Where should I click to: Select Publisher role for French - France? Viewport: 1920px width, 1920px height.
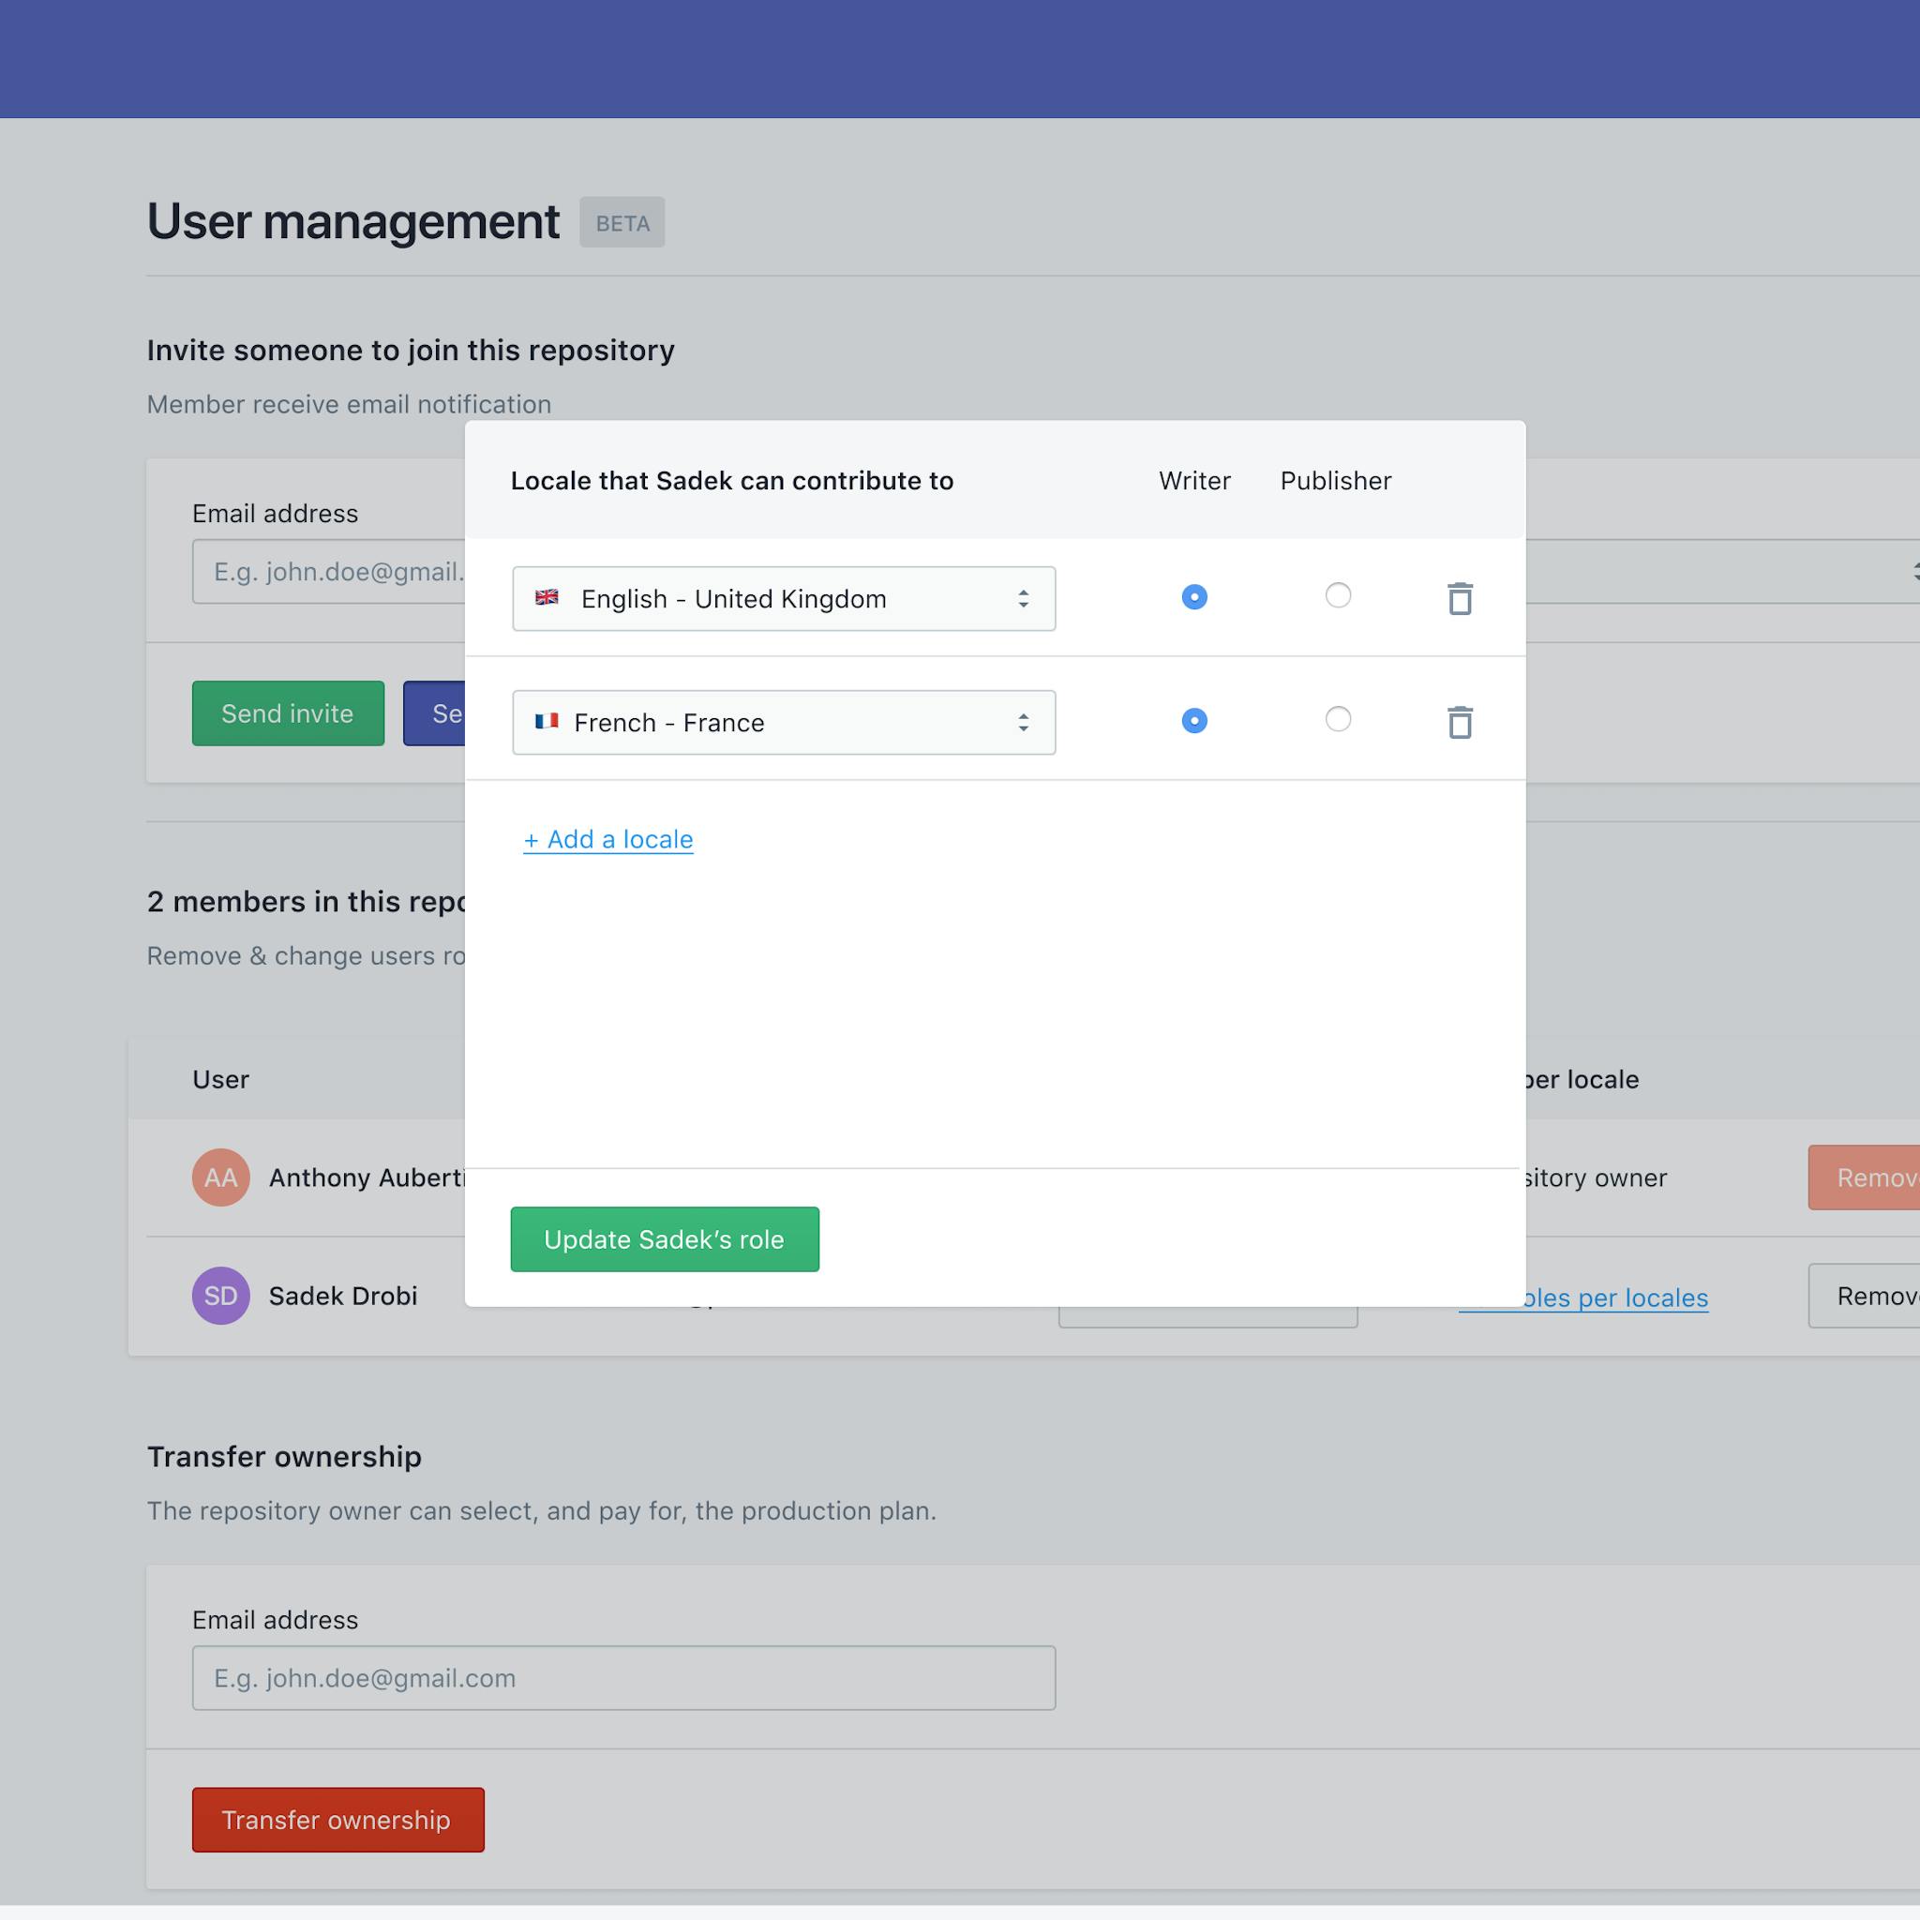1338,718
